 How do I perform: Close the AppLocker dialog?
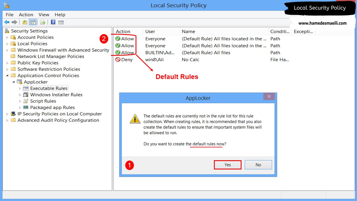pos(269,96)
